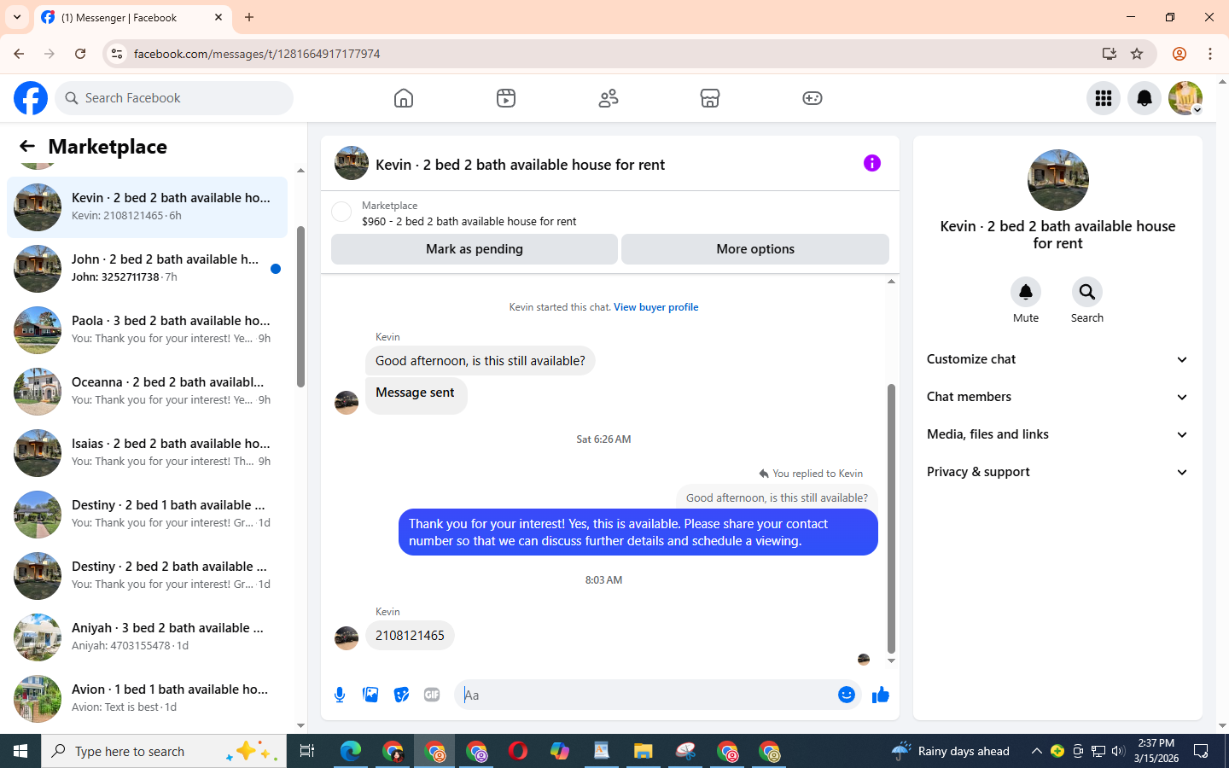Open a new browser tab
The height and width of the screenshot is (768, 1229).
click(x=249, y=17)
